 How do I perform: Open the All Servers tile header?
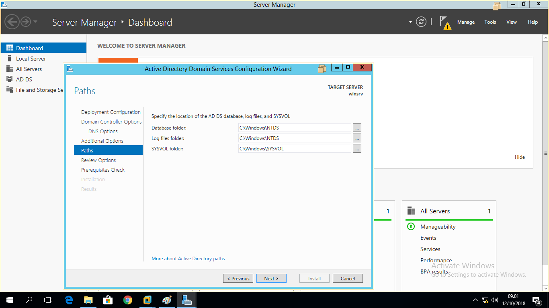point(449,211)
